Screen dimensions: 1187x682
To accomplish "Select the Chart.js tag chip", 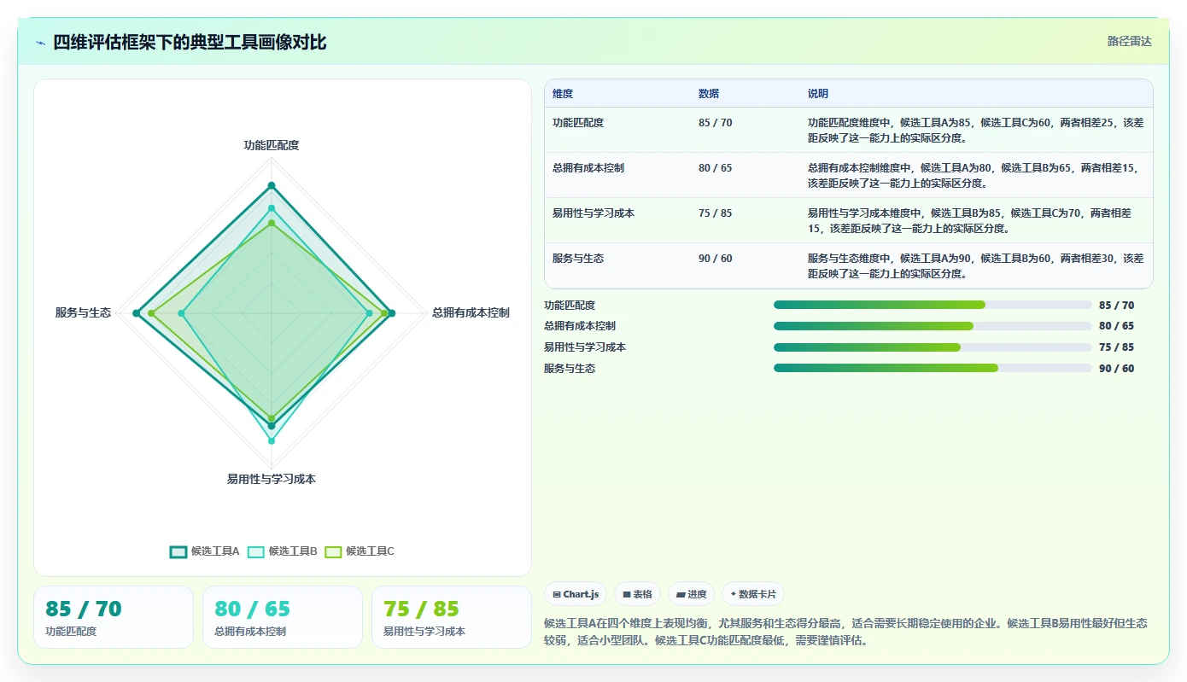I will pos(576,594).
